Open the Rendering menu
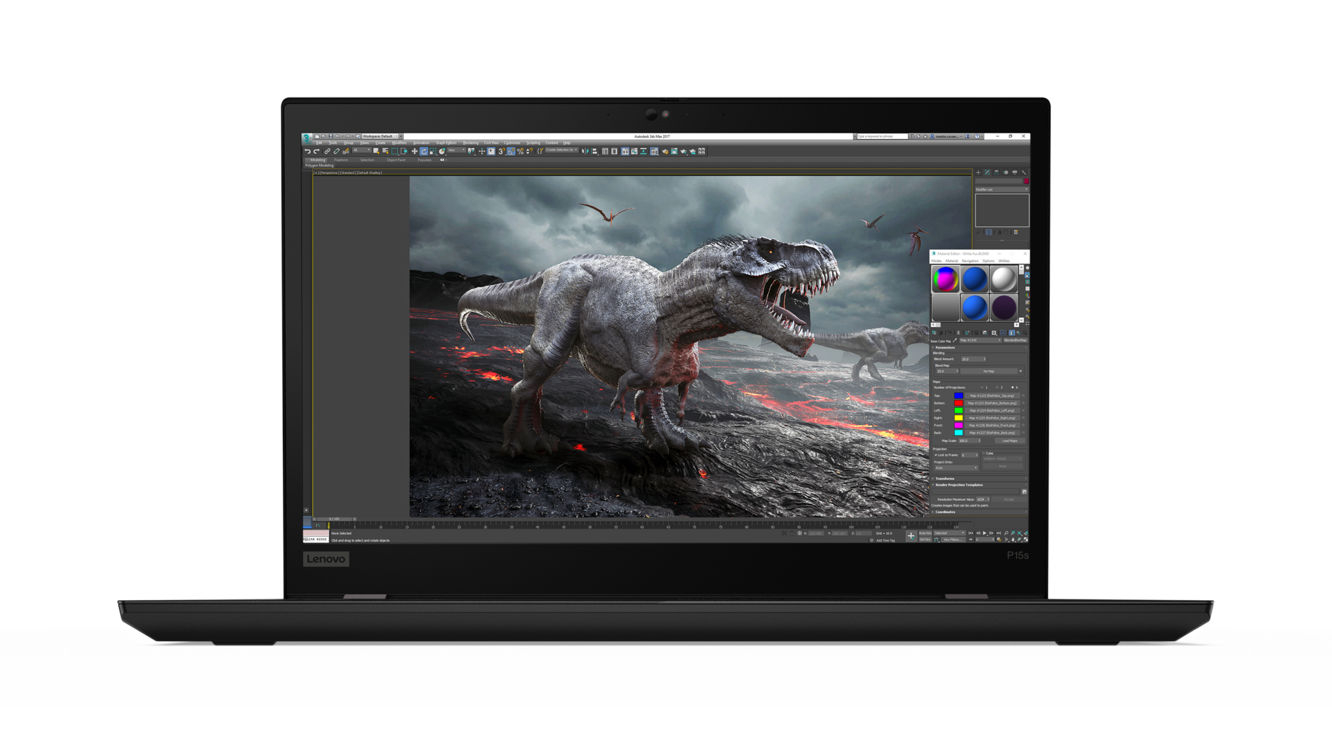Viewport: 1332px width, 749px height. (470, 142)
